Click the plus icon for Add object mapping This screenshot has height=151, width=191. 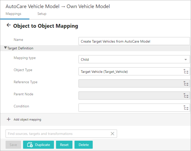(9, 119)
